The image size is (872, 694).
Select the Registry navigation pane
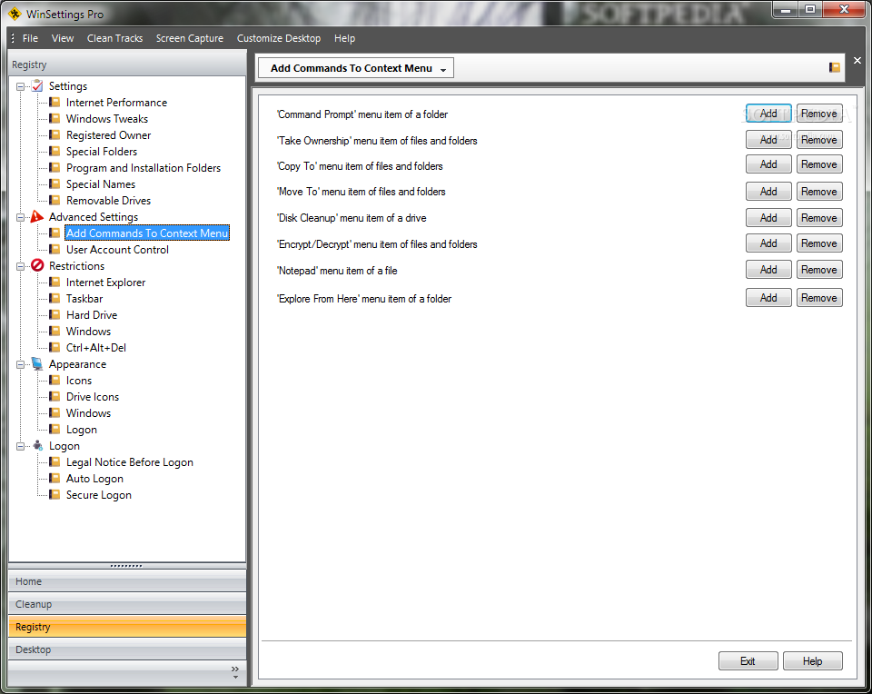[x=127, y=627]
